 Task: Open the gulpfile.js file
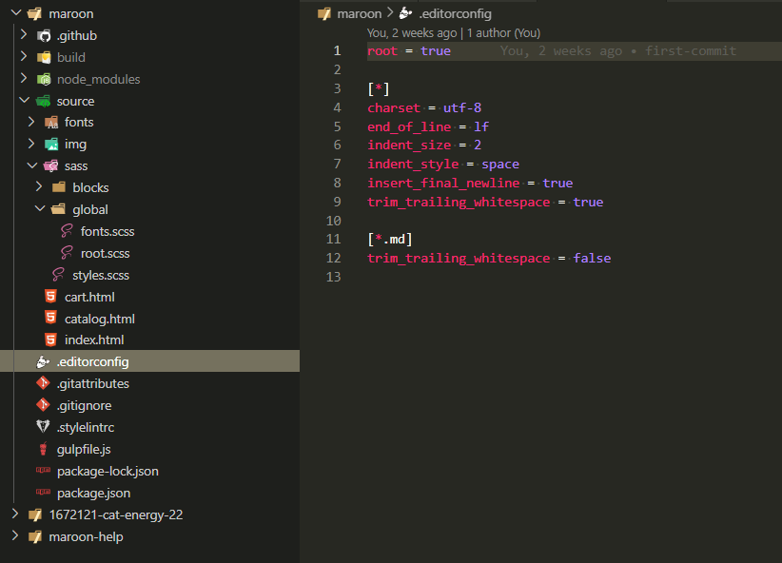[x=84, y=449]
